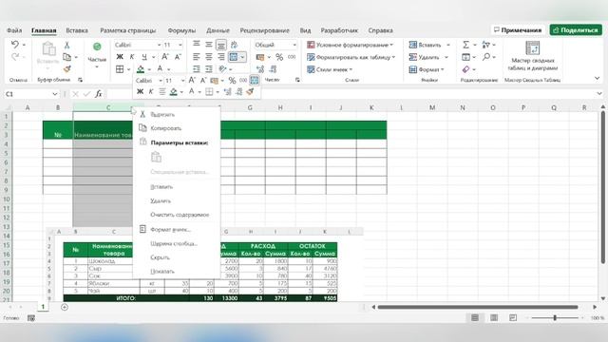608x342 pixels.
Task: Click the Cut scissors icon in ribbon
Action: (x=66, y=46)
